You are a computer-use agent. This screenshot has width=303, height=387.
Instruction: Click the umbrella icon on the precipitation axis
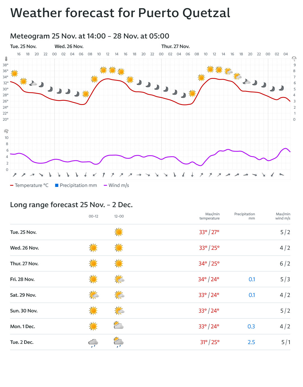(x=294, y=59)
